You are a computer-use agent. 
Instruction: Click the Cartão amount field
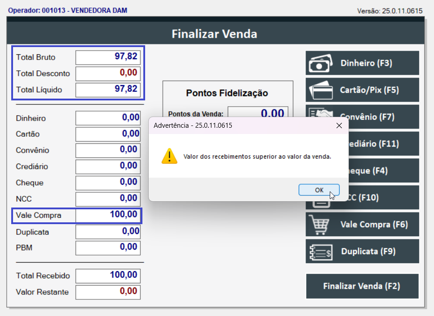(108, 134)
